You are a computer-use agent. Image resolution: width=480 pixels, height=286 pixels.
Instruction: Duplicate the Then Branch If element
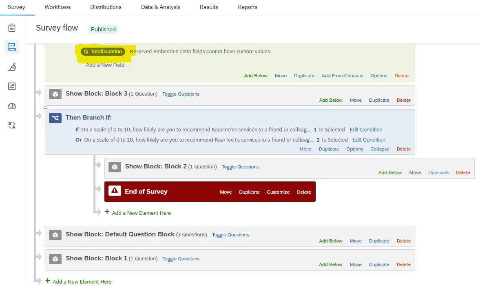pos(329,149)
